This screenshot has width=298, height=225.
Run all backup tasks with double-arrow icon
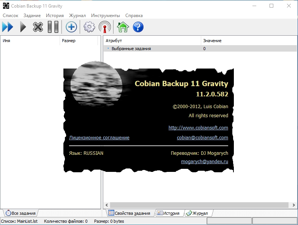coord(8,27)
